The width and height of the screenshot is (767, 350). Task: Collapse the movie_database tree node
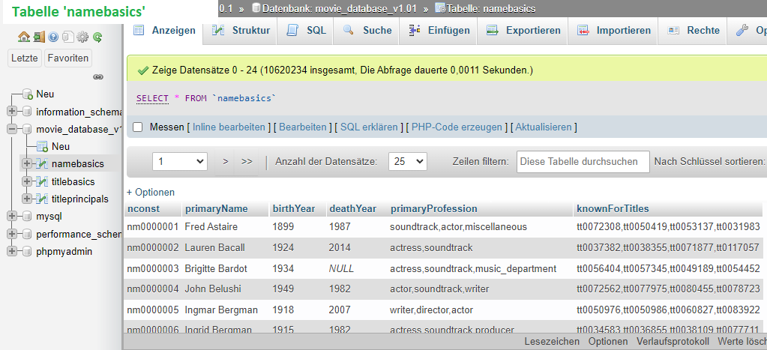tap(12, 129)
